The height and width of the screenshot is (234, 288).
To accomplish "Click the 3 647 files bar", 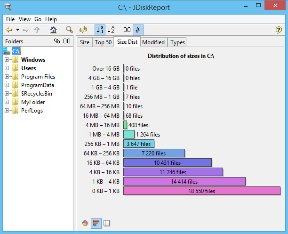I will (x=139, y=144).
